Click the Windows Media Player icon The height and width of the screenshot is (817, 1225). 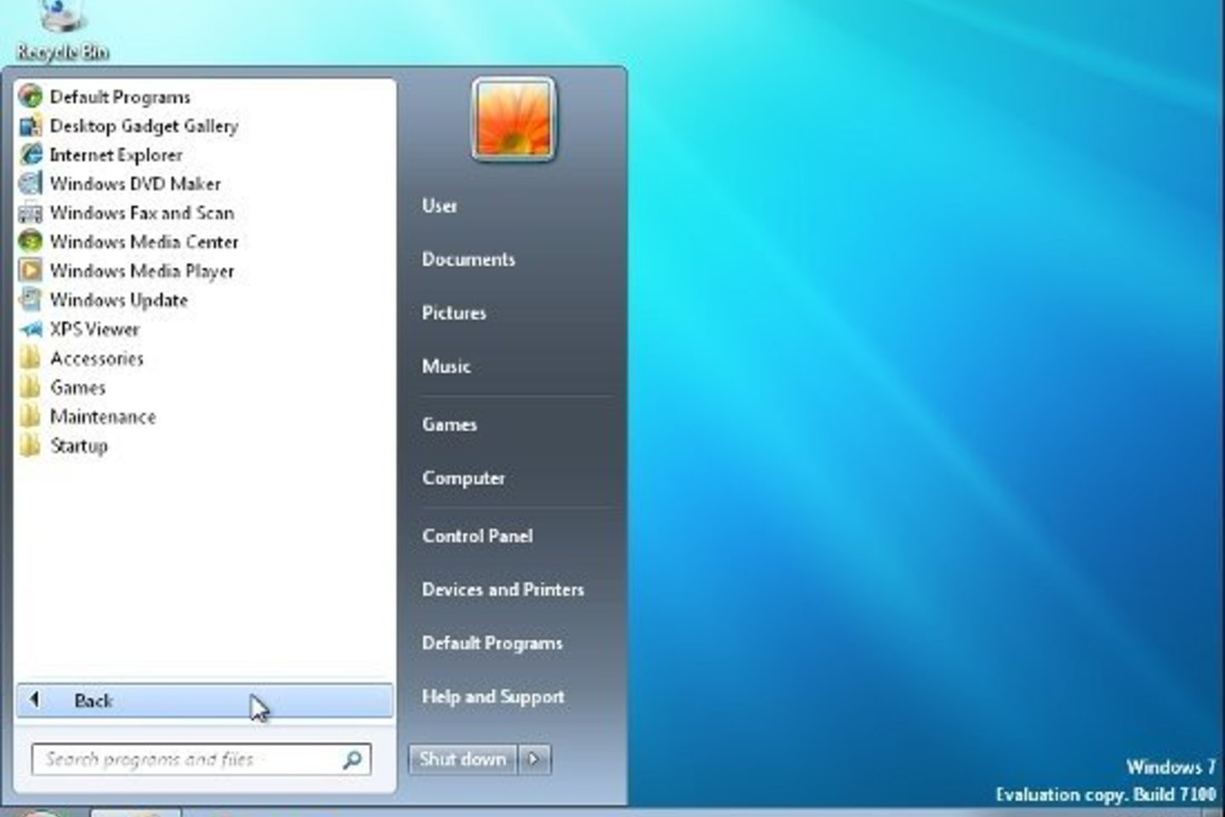[x=31, y=271]
